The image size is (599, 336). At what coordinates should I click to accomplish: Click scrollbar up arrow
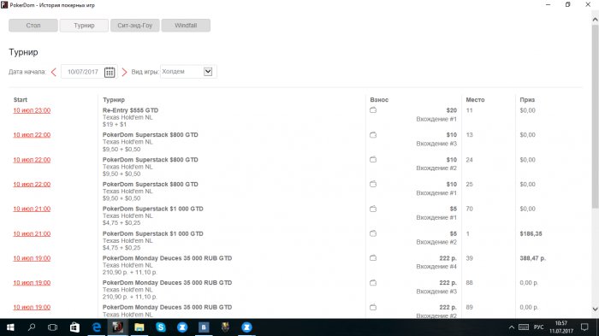(x=596, y=19)
